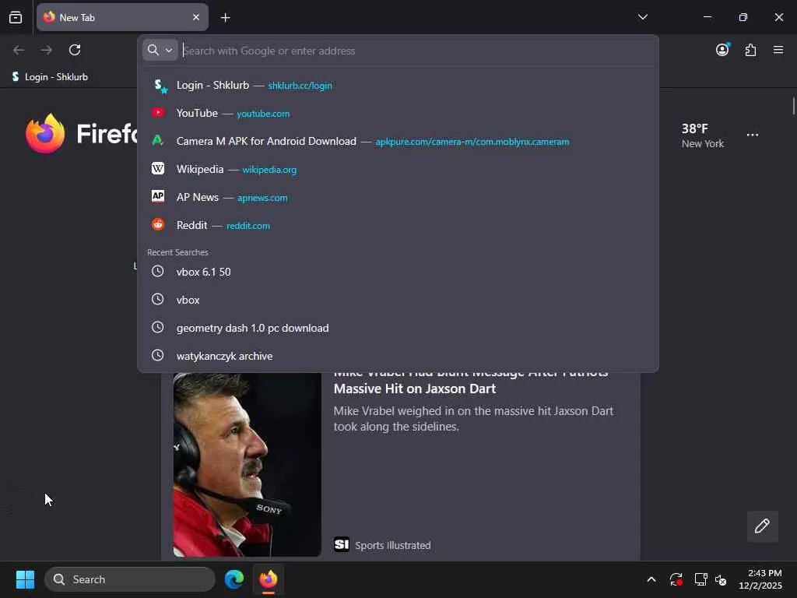Click the Wikipedia W favicon
This screenshot has height=598, width=797.
158,168
